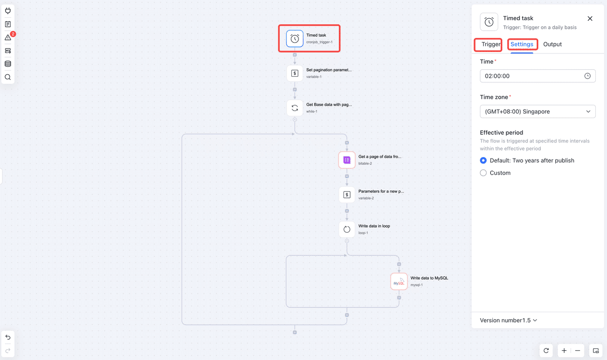Click the Effective period heading

501,133
